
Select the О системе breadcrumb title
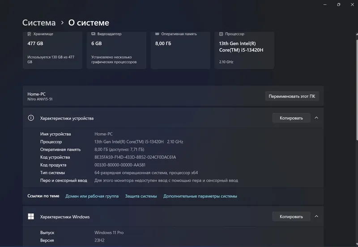point(89,23)
